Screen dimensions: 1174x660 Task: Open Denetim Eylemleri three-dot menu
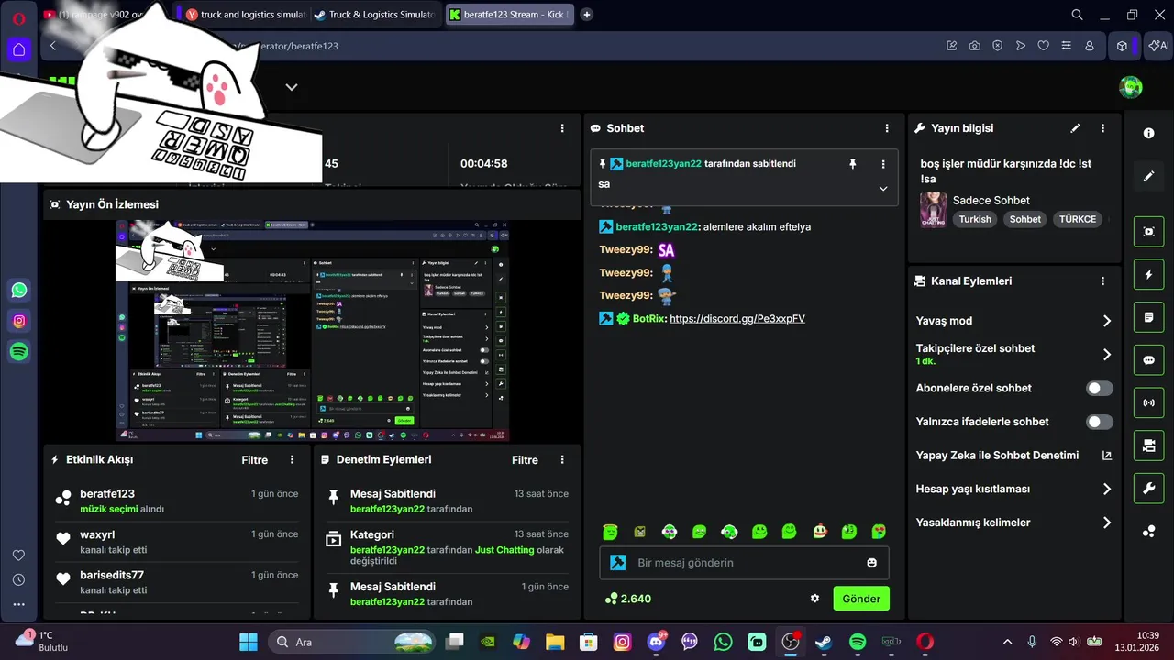coord(562,460)
